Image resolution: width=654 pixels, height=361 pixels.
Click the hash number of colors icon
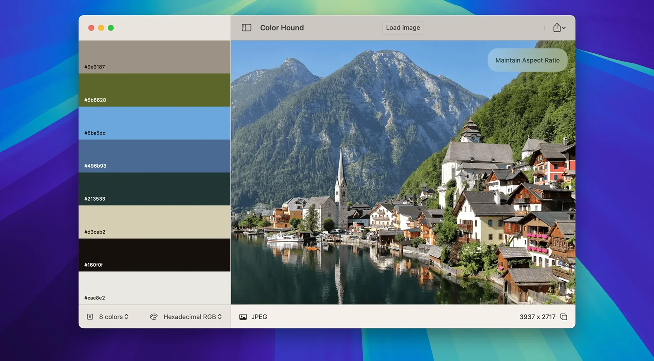90,317
